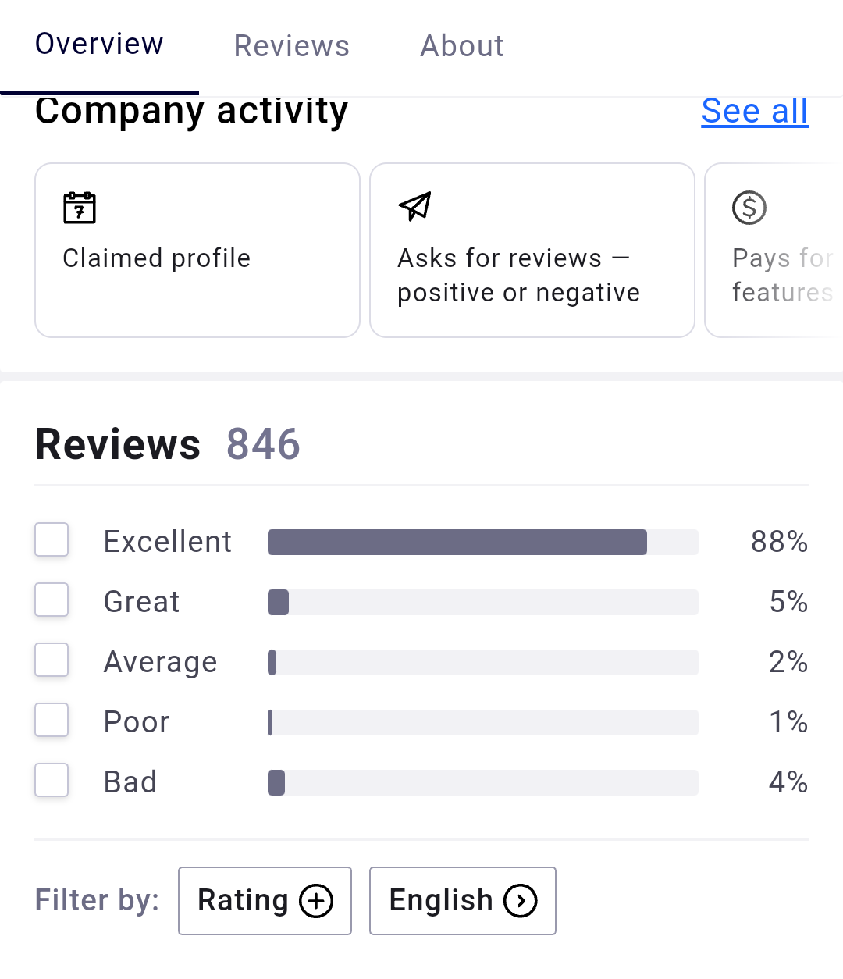Viewport: 843px width, 979px height.
Task: Click the paper plane icon for review requests
Action: (x=414, y=207)
